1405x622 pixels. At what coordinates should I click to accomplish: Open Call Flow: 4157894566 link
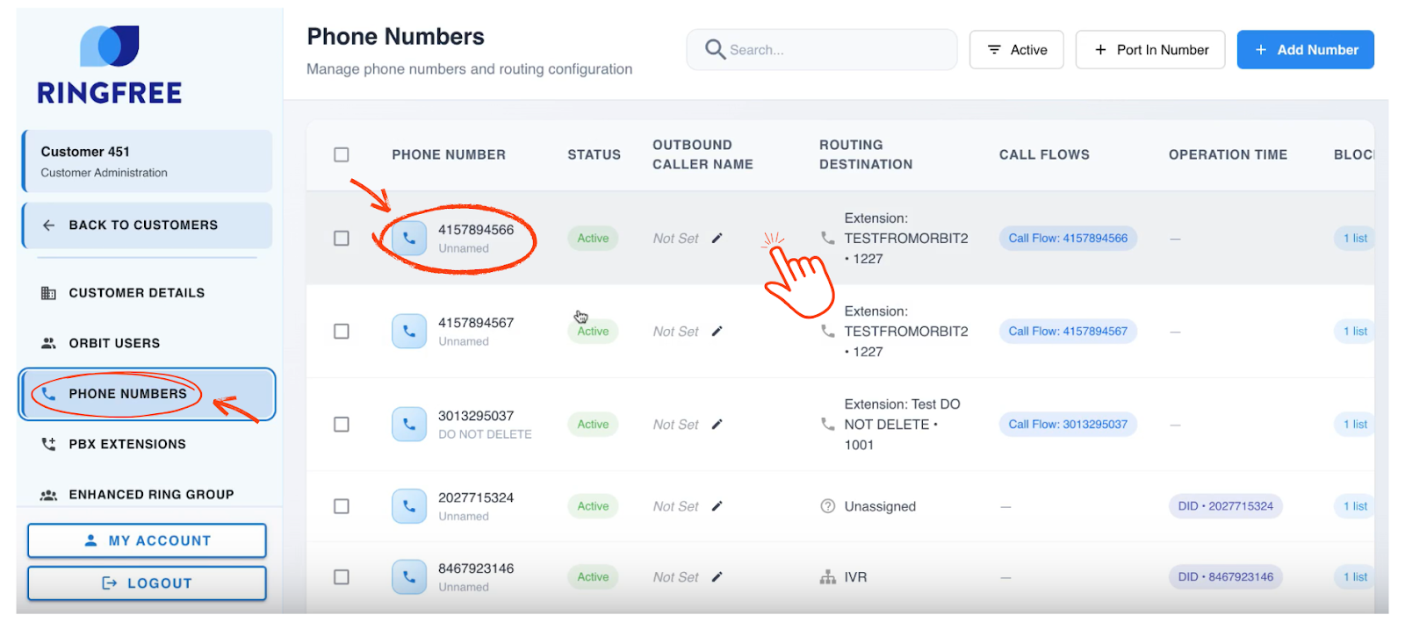pos(1067,239)
